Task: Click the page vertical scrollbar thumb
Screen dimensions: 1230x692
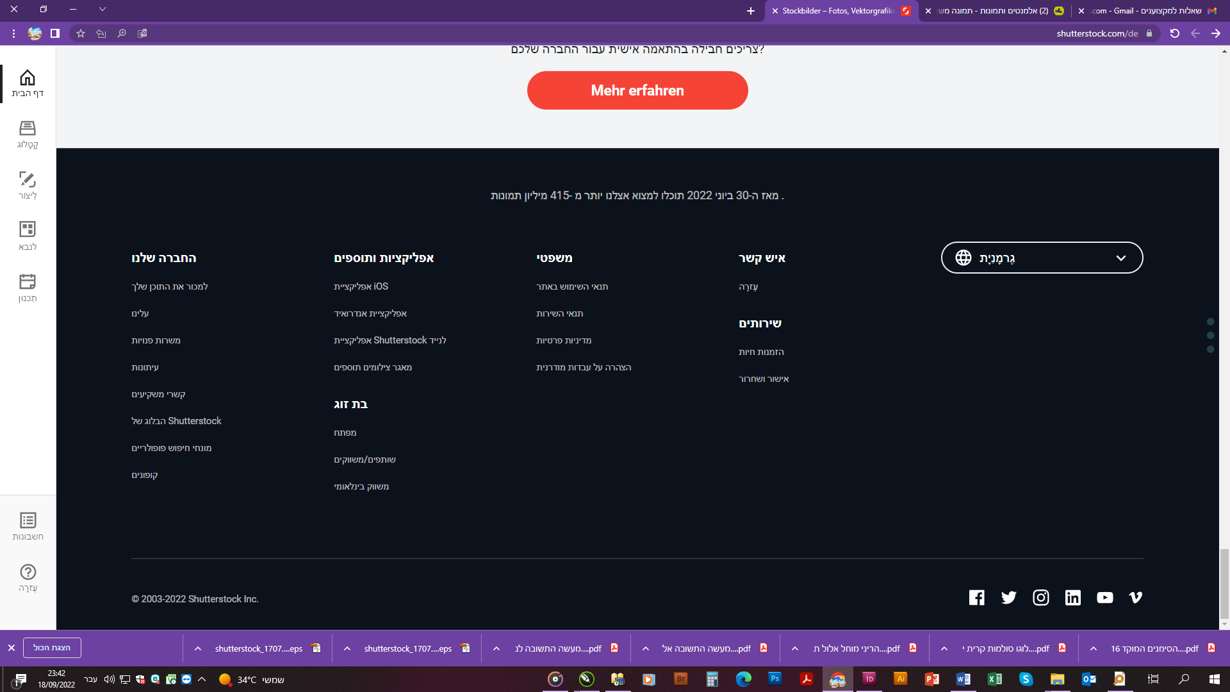Action: (x=1224, y=583)
